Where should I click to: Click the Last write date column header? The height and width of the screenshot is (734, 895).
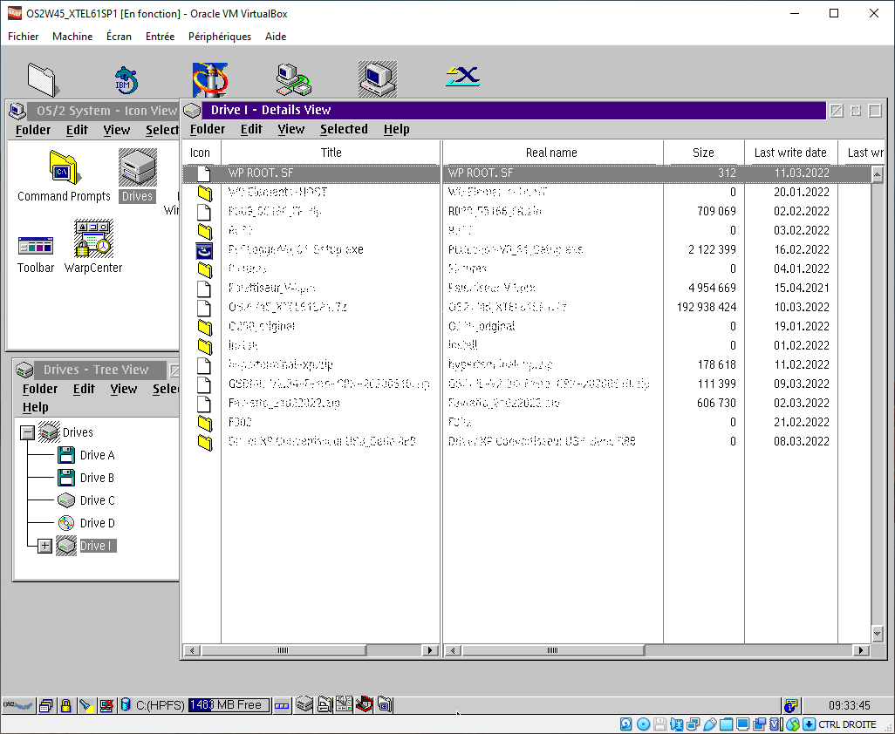pos(790,153)
